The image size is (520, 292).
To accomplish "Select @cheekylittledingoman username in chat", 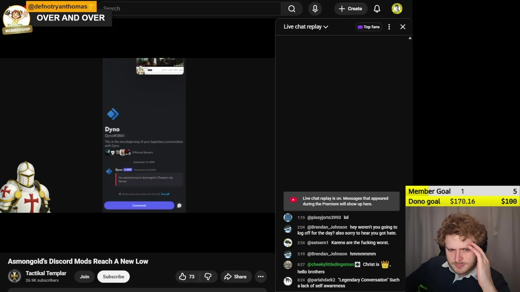I will click(331, 264).
